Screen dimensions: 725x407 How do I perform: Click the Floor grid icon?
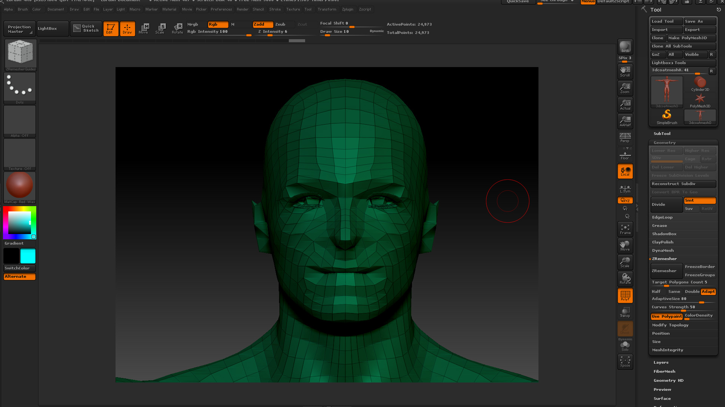click(x=625, y=155)
